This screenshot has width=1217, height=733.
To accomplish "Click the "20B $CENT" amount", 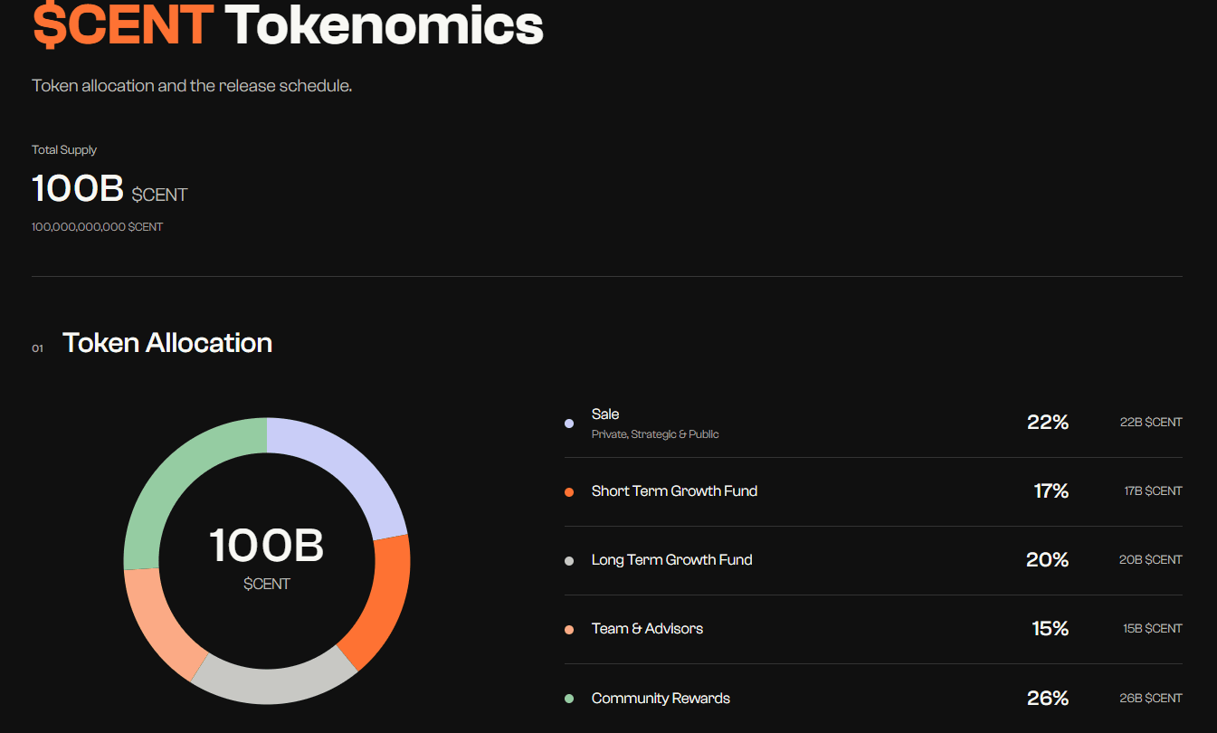I will 1151,559.
